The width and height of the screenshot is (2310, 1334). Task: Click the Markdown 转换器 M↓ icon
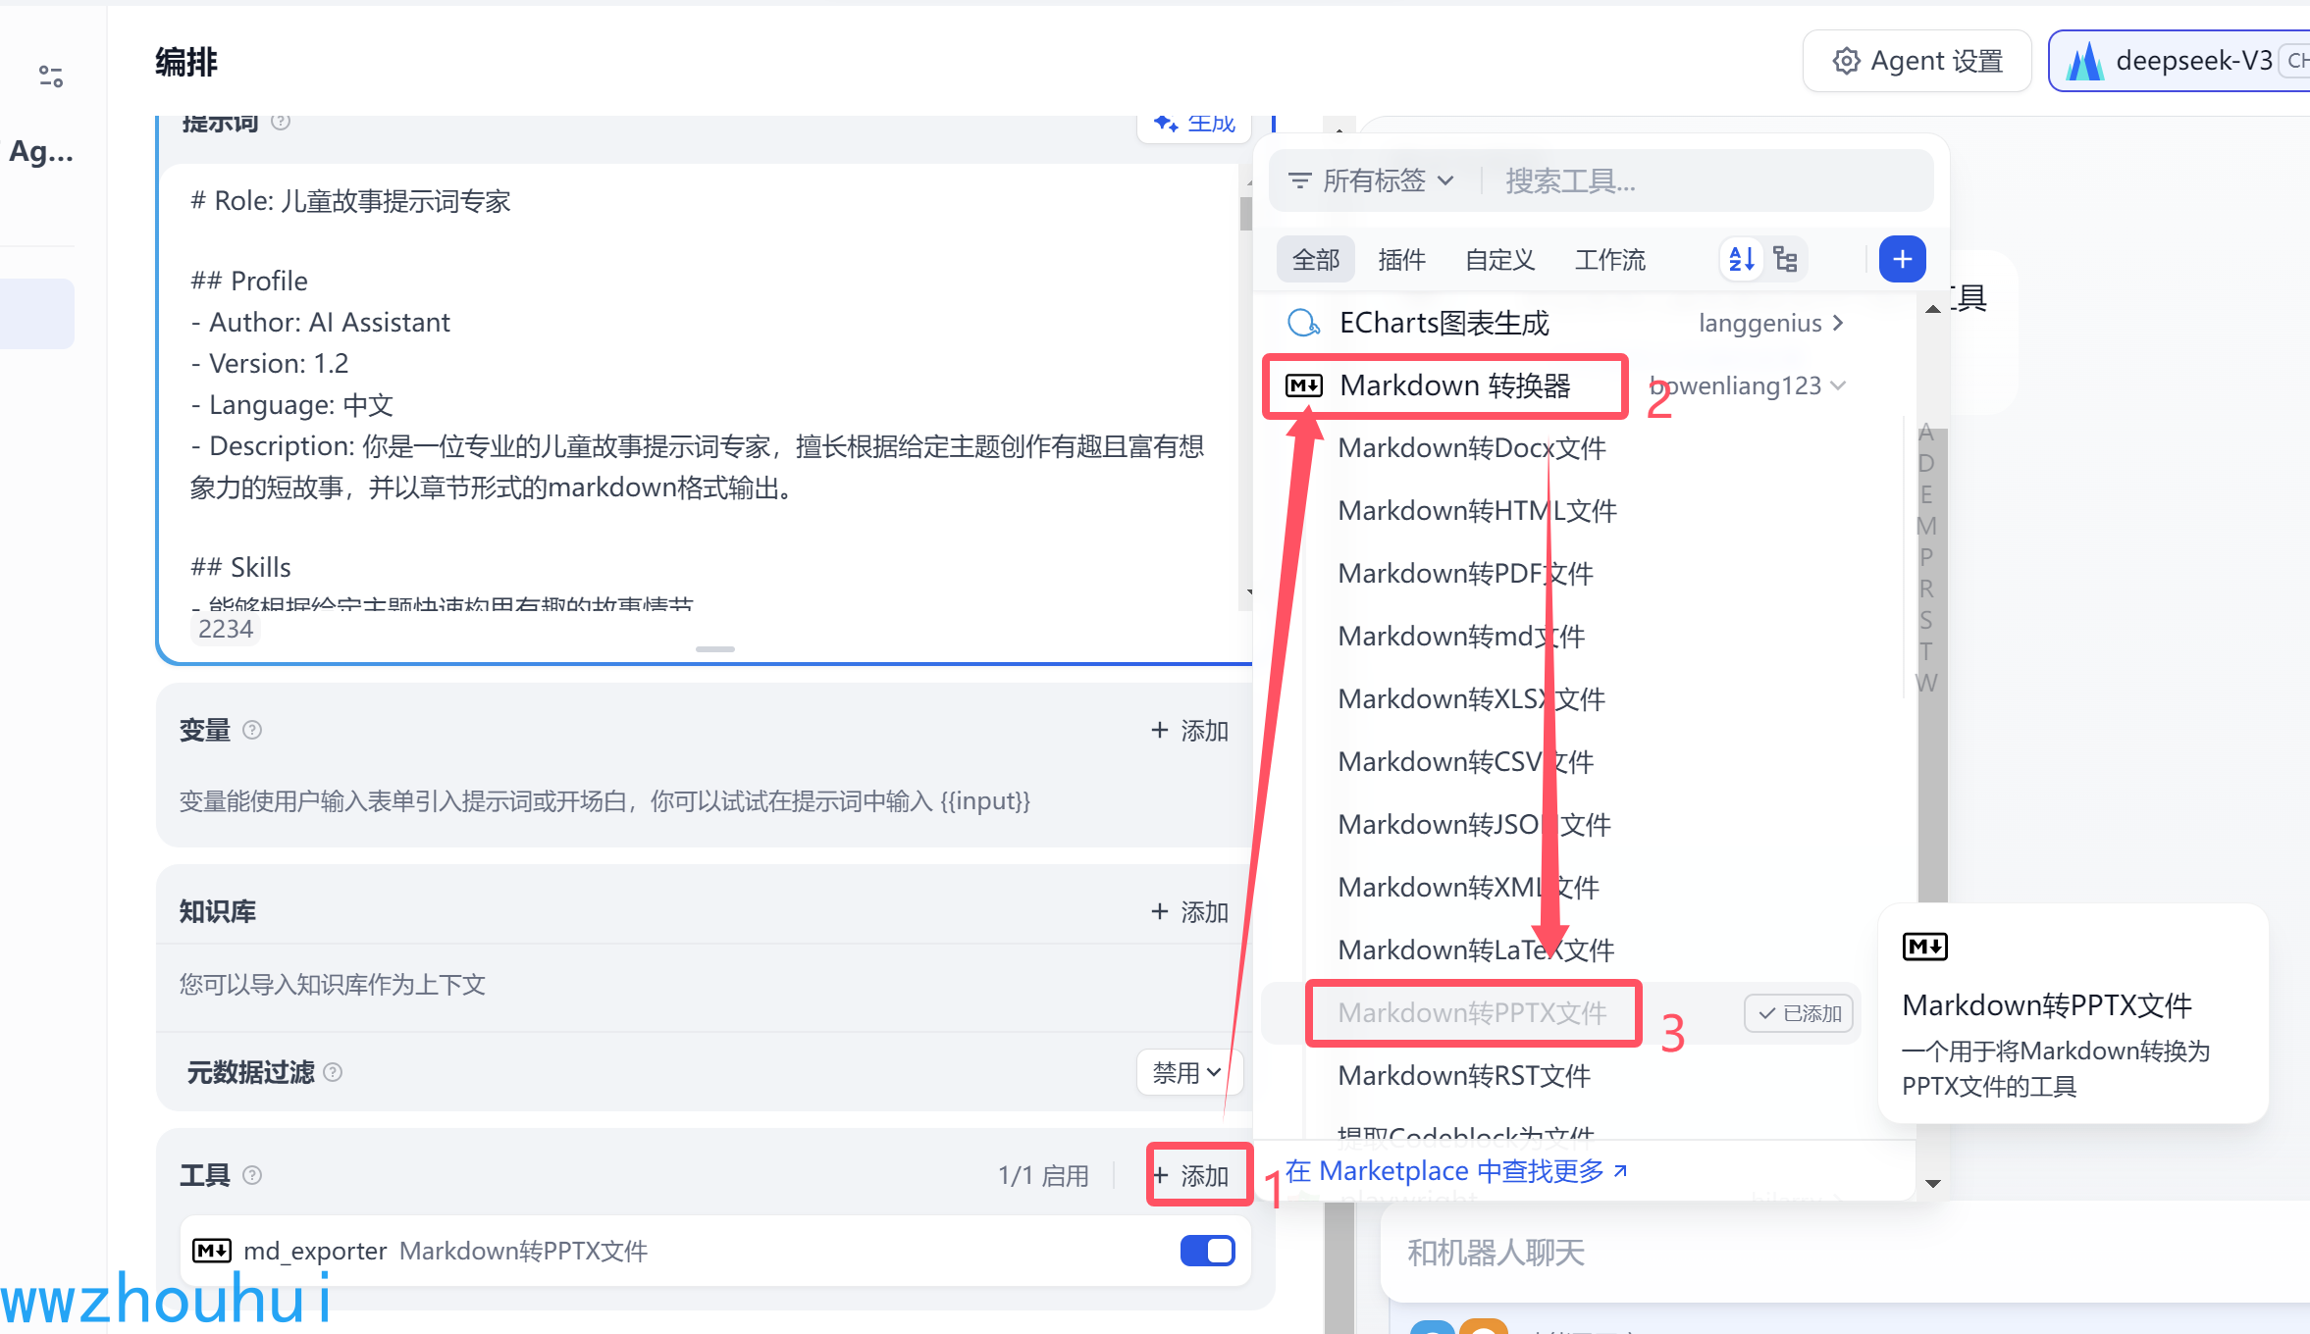(1304, 385)
